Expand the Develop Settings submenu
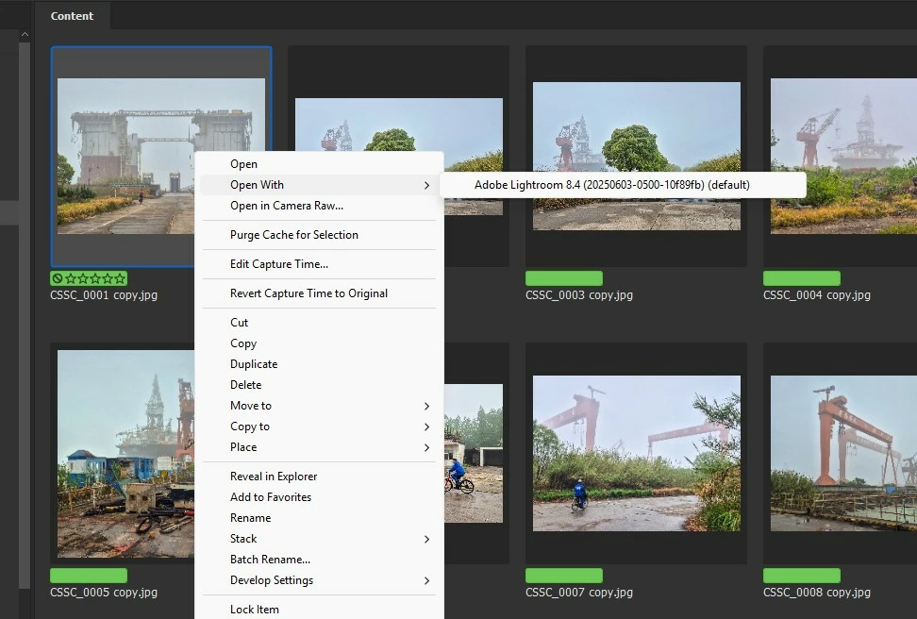917x619 pixels. pos(319,580)
